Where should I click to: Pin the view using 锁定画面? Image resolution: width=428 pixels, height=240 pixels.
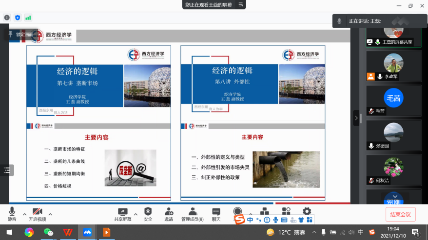click(x=20, y=34)
